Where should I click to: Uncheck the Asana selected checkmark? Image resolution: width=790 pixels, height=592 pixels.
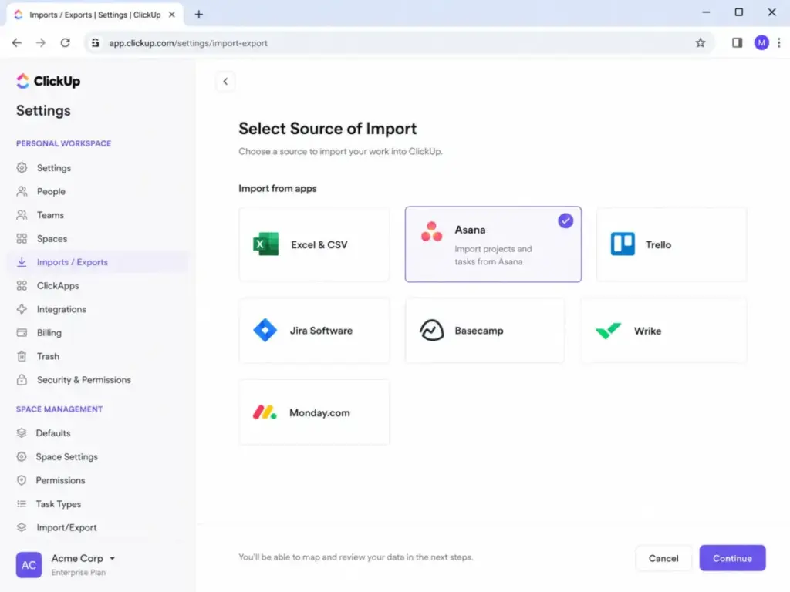tap(565, 220)
